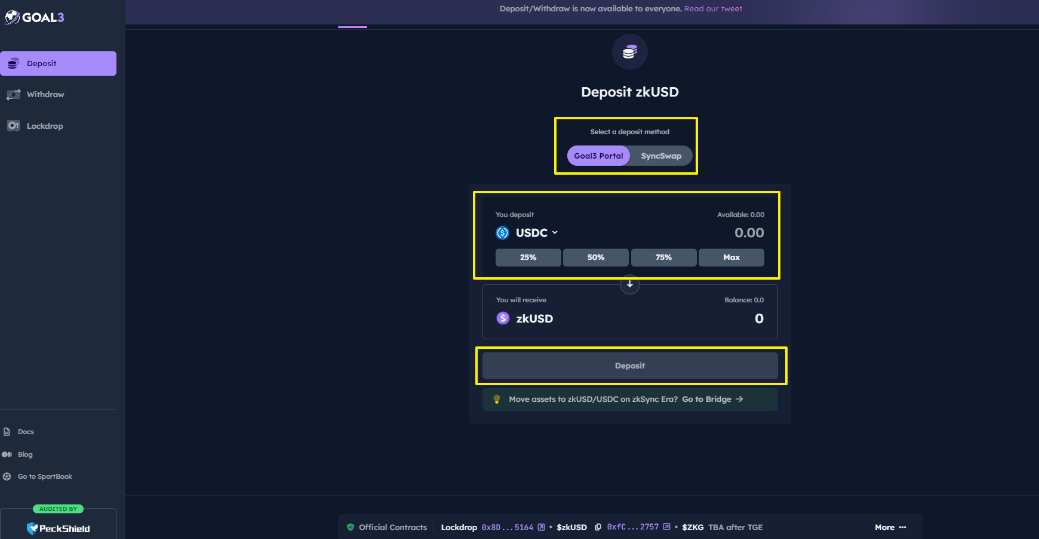Open Blog link in sidebar
This screenshot has width=1039, height=539.
pyautogui.click(x=25, y=454)
